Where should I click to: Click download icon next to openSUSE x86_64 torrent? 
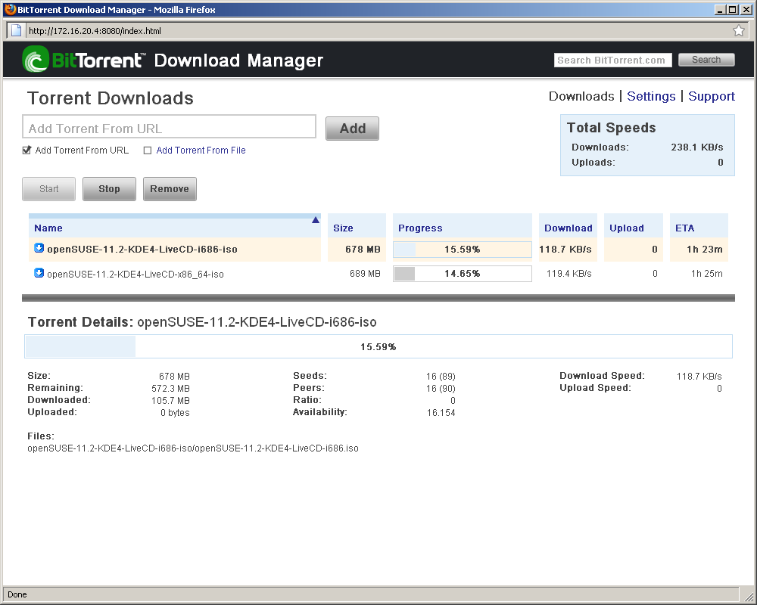(39, 273)
